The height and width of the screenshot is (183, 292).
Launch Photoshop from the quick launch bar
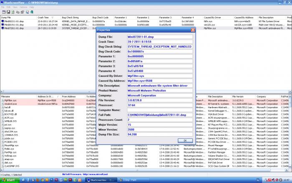tap(52, 180)
